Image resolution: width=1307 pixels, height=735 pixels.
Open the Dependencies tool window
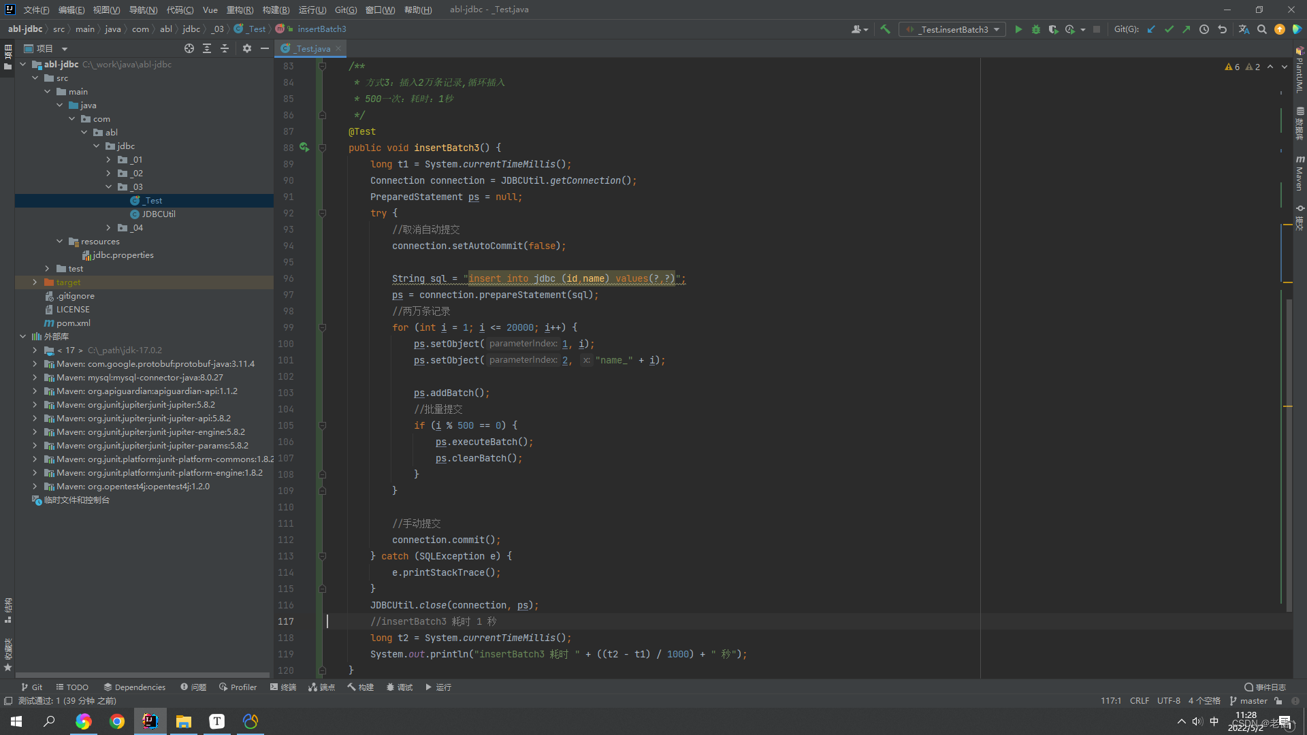134,687
